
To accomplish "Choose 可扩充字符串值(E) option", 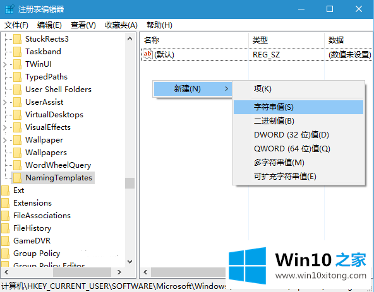I will (298, 177).
